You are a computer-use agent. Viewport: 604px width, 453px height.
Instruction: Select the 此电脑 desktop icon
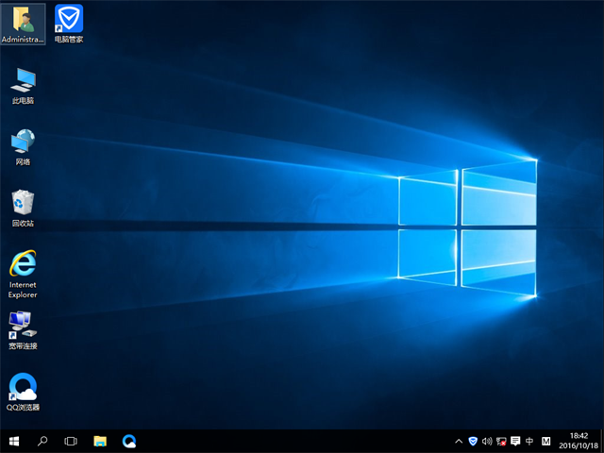[x=23, y=83]
